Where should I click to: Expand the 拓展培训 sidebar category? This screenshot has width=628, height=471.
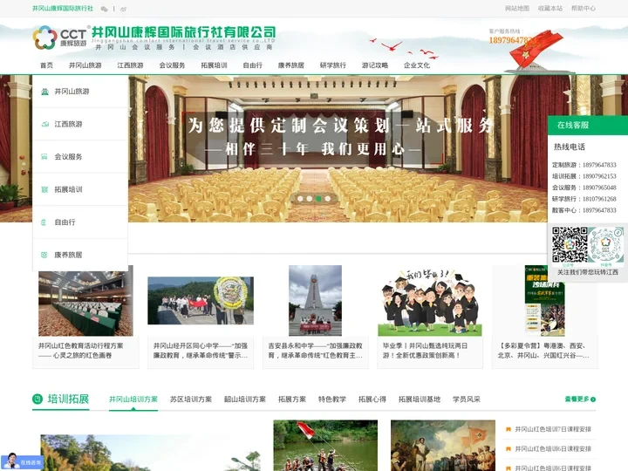80,189
